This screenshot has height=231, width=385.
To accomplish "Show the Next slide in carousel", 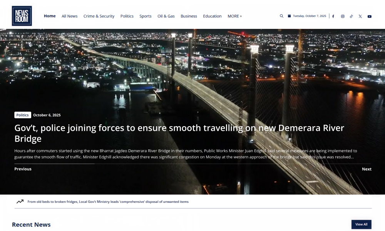I will coord(367,169).
